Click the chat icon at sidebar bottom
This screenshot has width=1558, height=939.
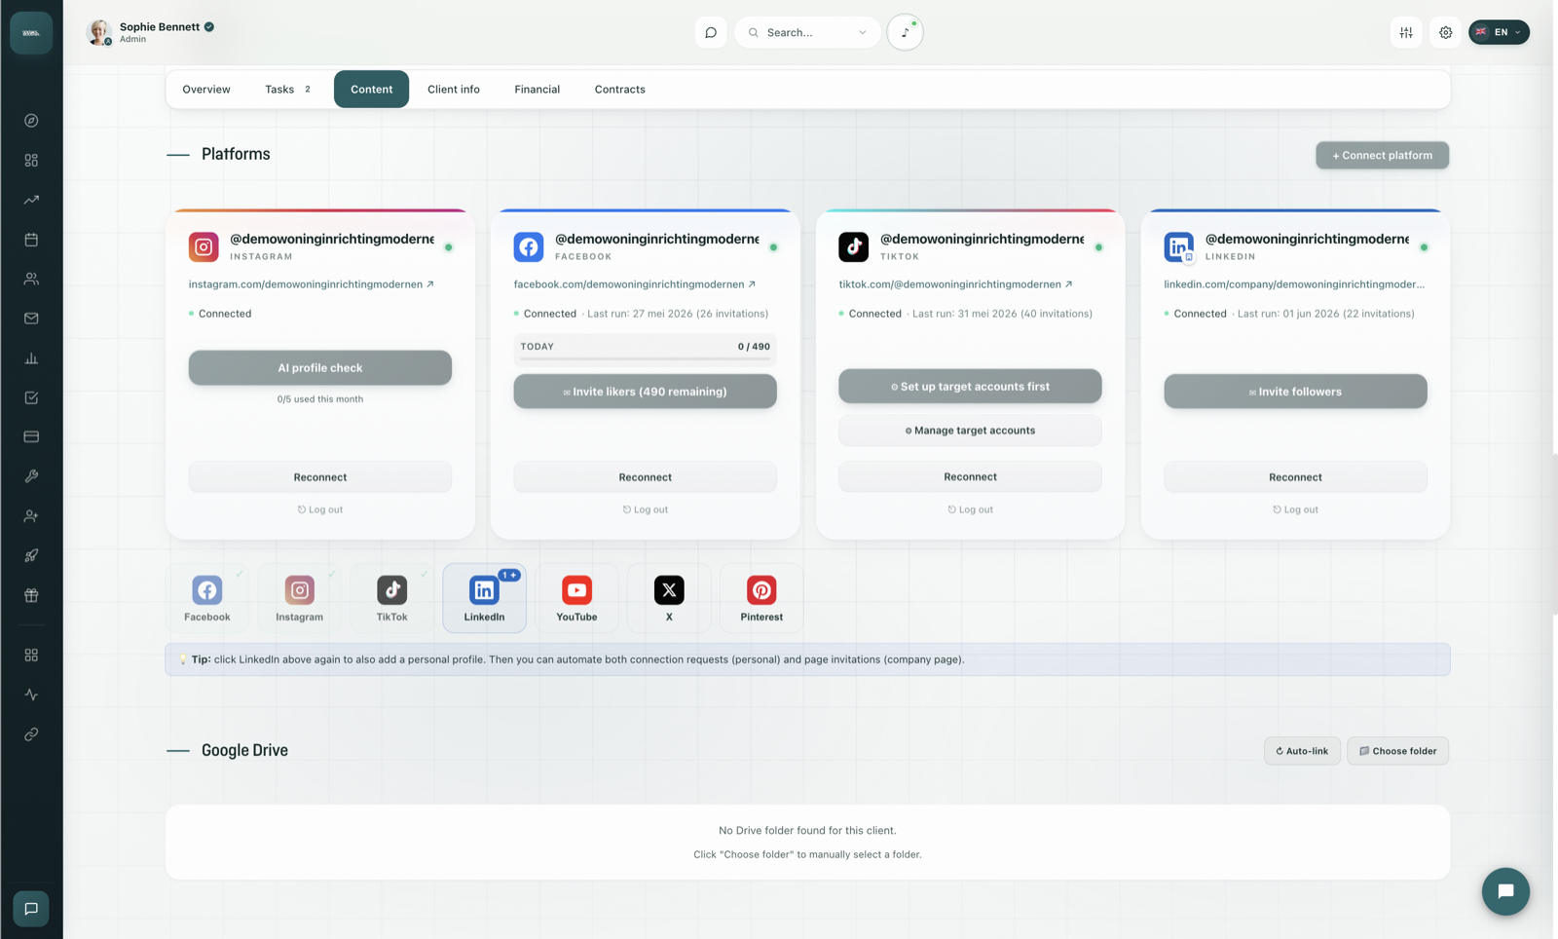coord(31,909)
